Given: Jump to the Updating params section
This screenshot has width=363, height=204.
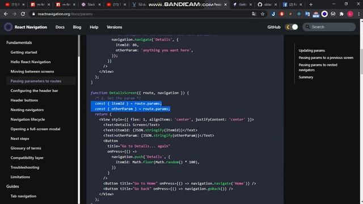Looking at the screenshot, I should [x=312, y=50].
